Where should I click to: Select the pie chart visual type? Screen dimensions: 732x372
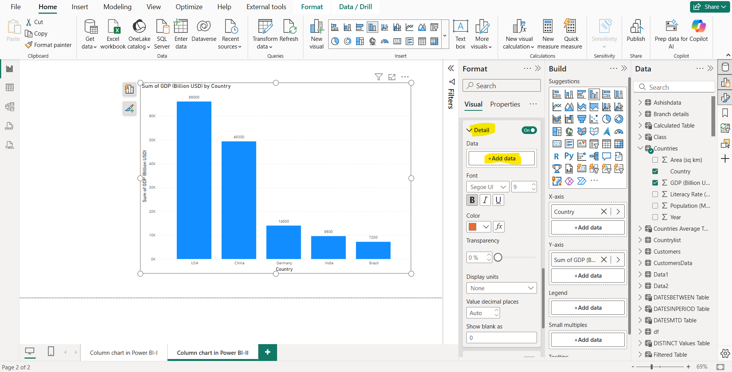coord(607,119)
